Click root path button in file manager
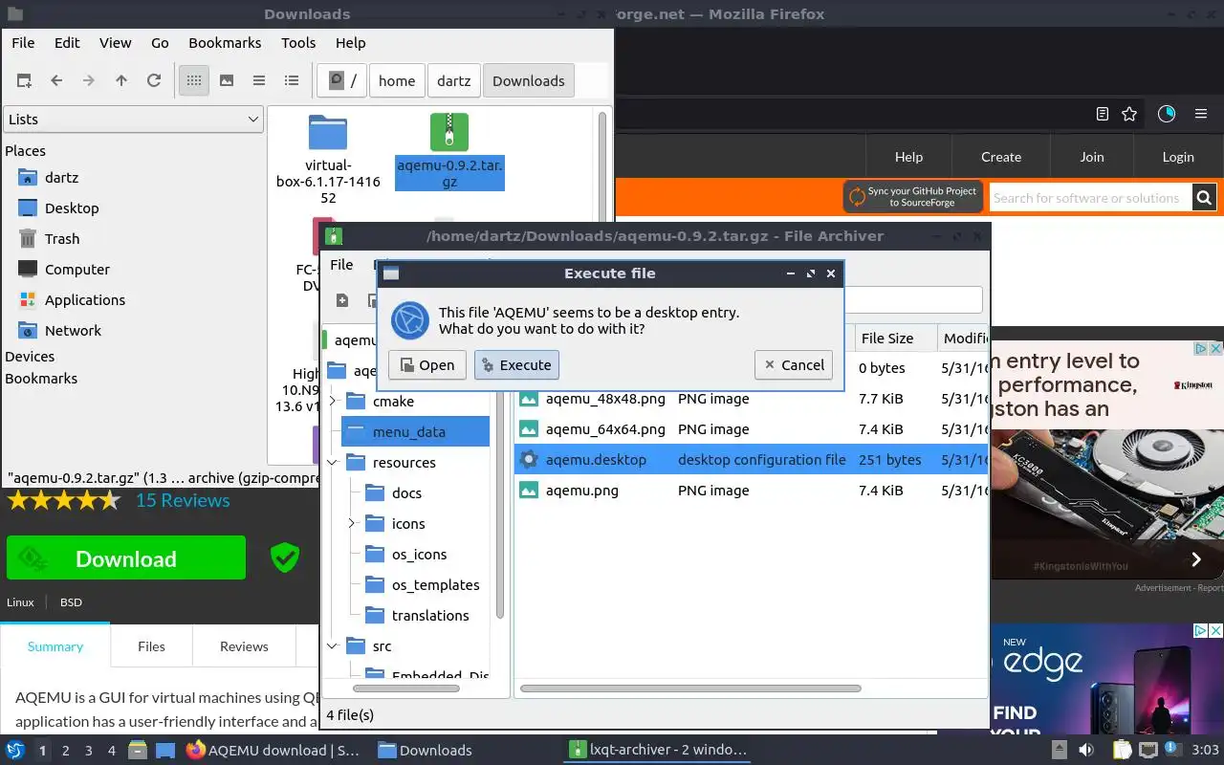Viewport: 1224px width, 765px height. click(x=342, y=80)
